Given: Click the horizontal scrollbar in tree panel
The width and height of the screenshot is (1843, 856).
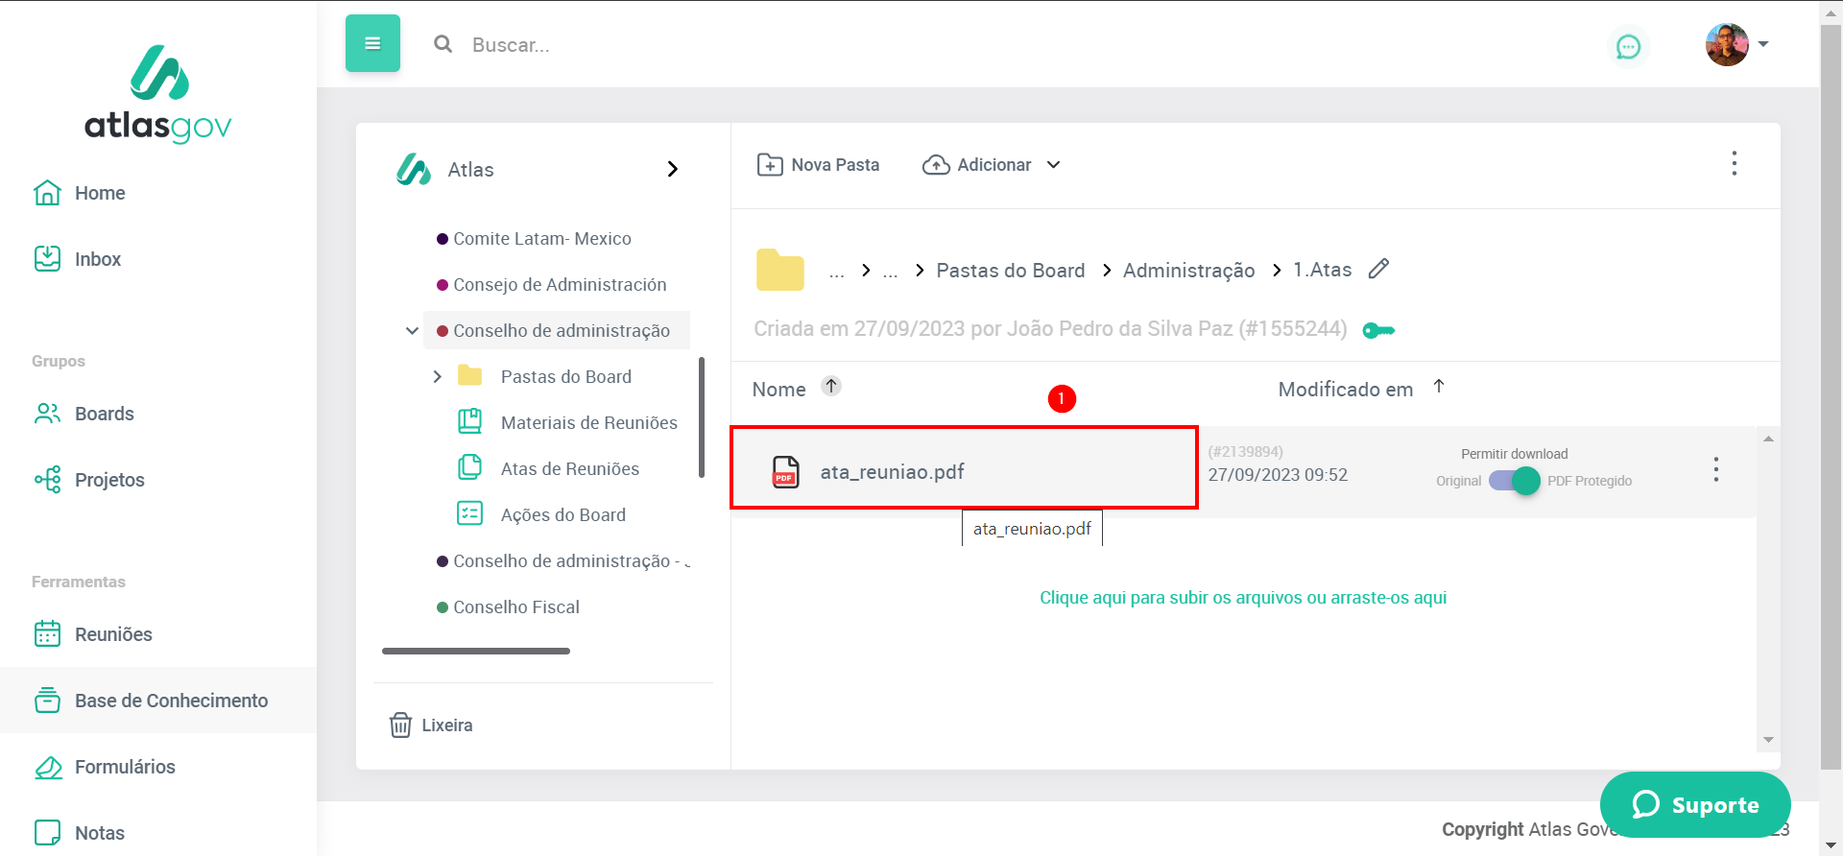Looking at the screenshot, I should pos(476,651).
